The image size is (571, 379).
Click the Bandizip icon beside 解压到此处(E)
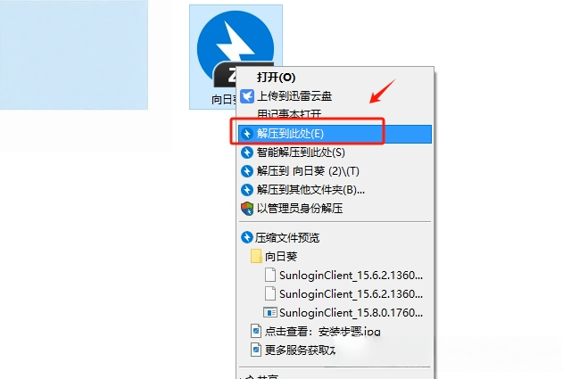[x=247, y=134]
